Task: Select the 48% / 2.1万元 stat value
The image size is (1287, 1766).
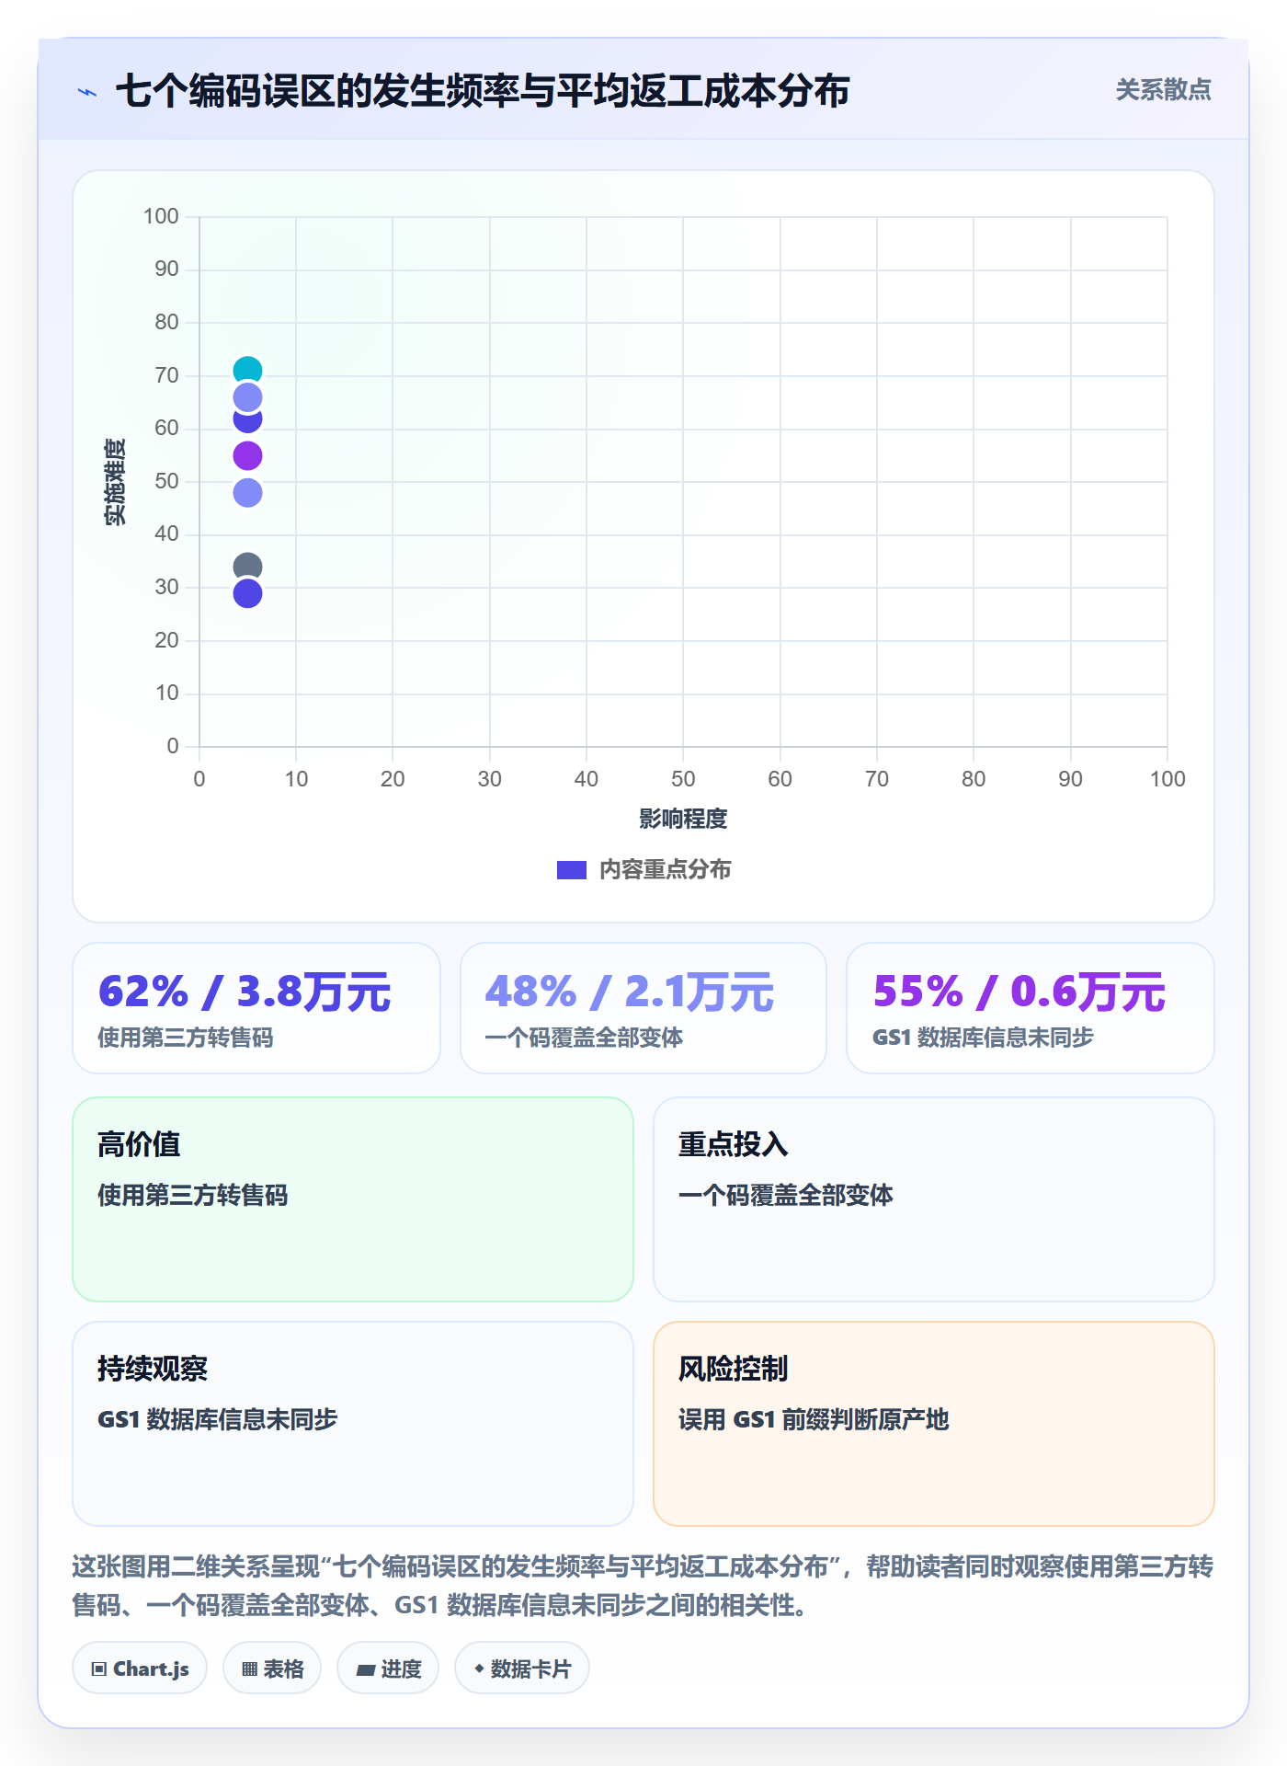Action: point(630,992)
